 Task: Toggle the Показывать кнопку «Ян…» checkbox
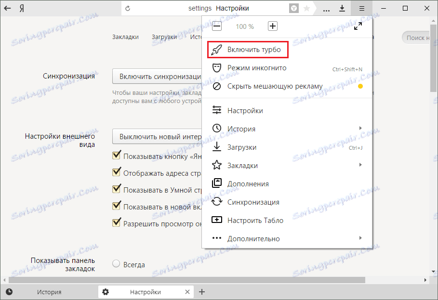(117, 155)
